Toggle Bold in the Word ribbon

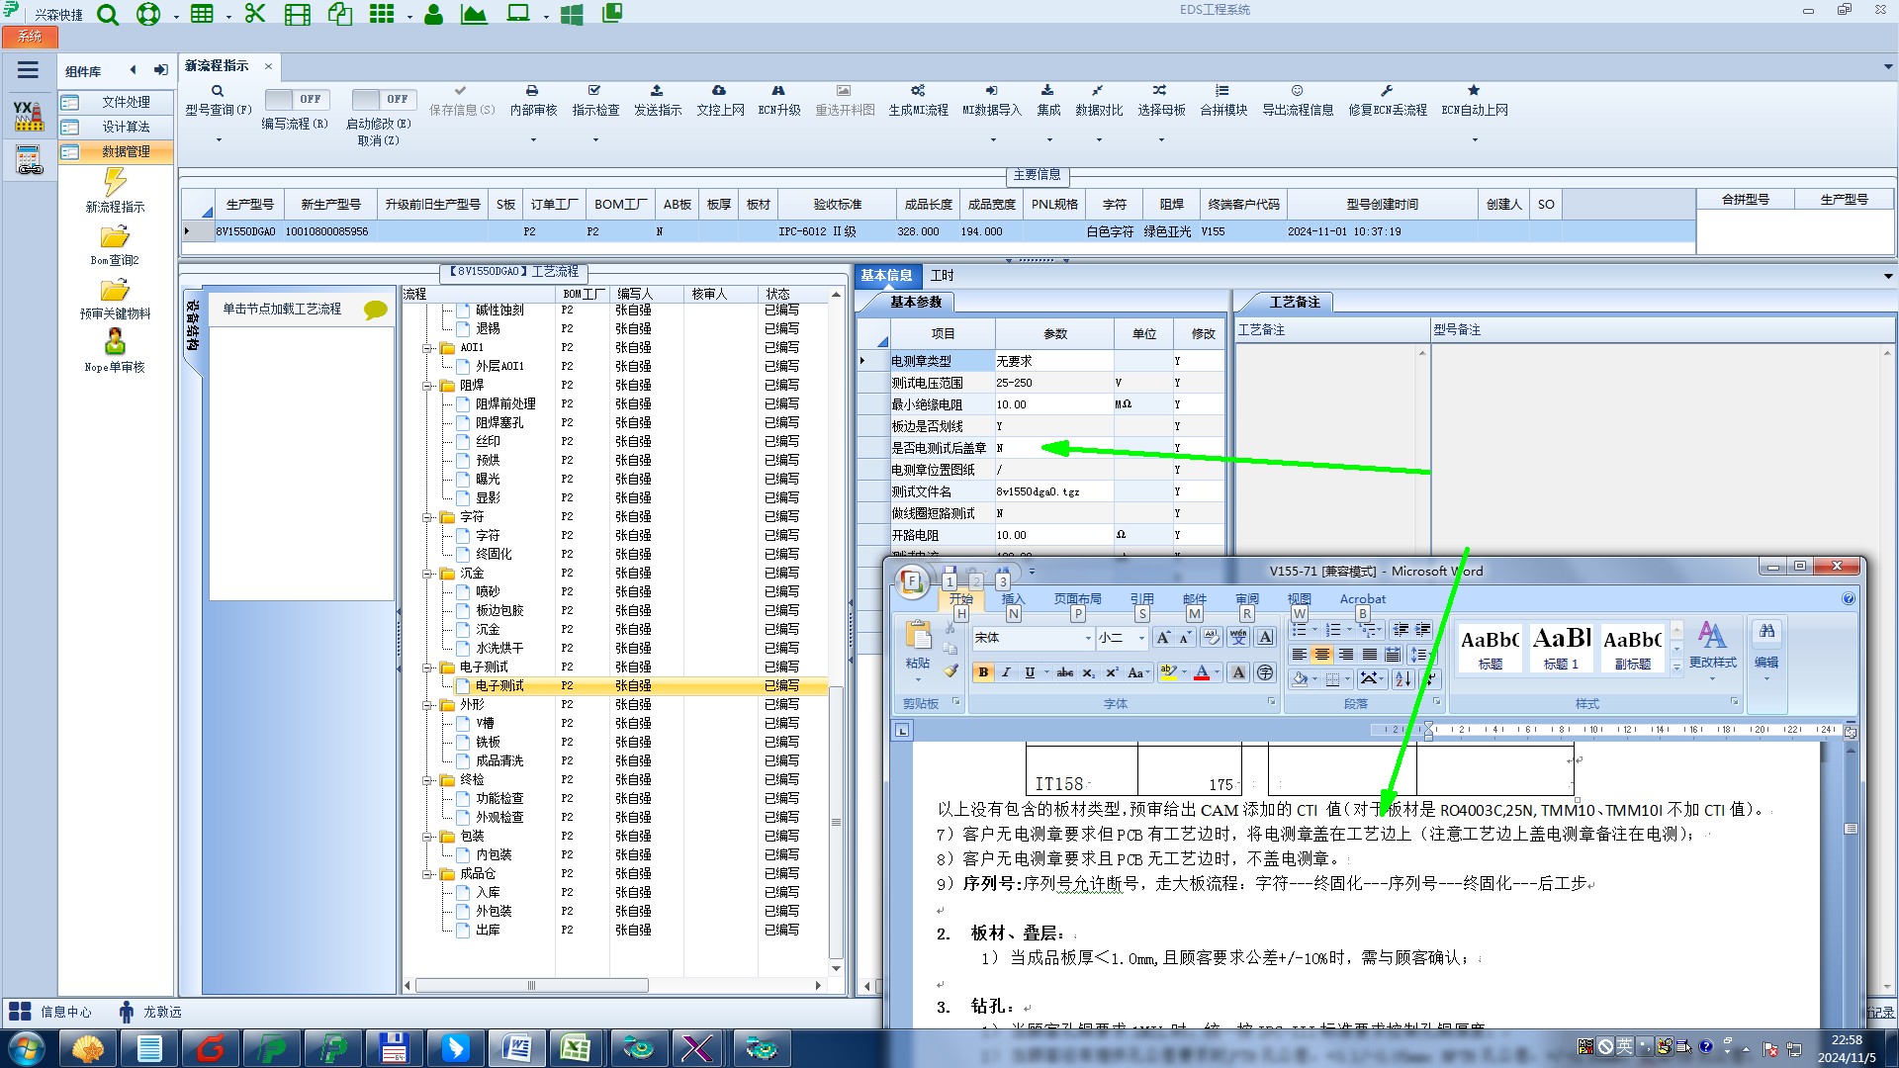pyautogui.click(x=983, y=672)
